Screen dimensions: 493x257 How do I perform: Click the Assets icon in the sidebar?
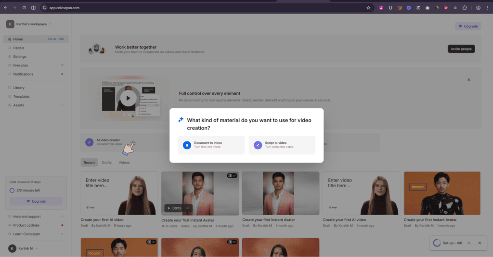point(10,105)
